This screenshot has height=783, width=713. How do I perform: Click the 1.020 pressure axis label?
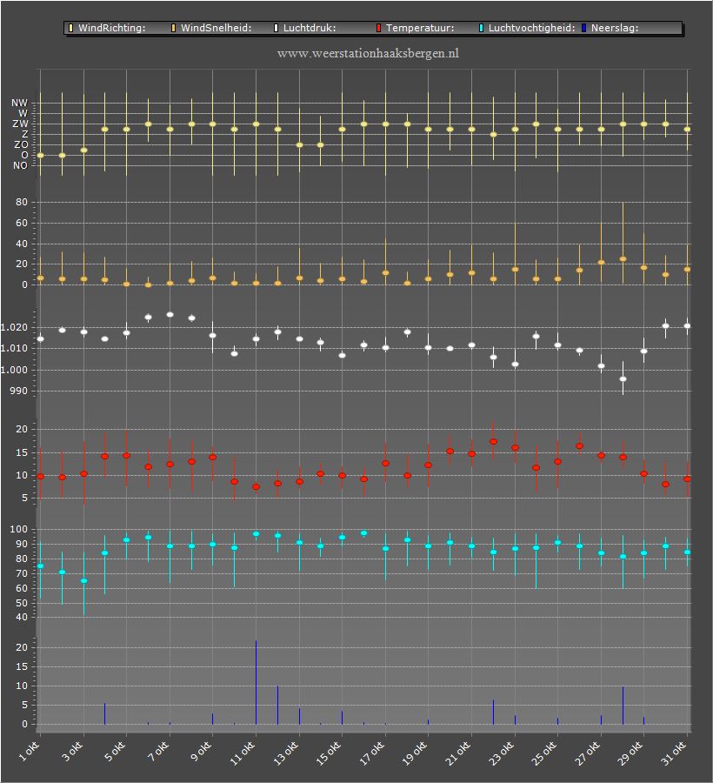pyautogui.click(x=14, y=328)
